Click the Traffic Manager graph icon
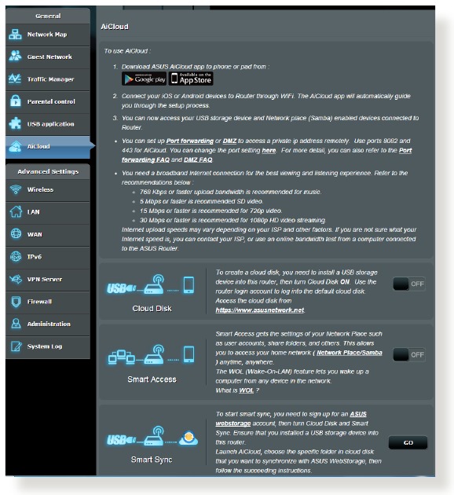This screenshot has width=454, height=495. pos(15,79)
